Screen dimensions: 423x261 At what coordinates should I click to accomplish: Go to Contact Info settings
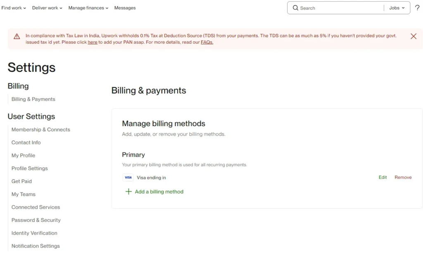26,143
